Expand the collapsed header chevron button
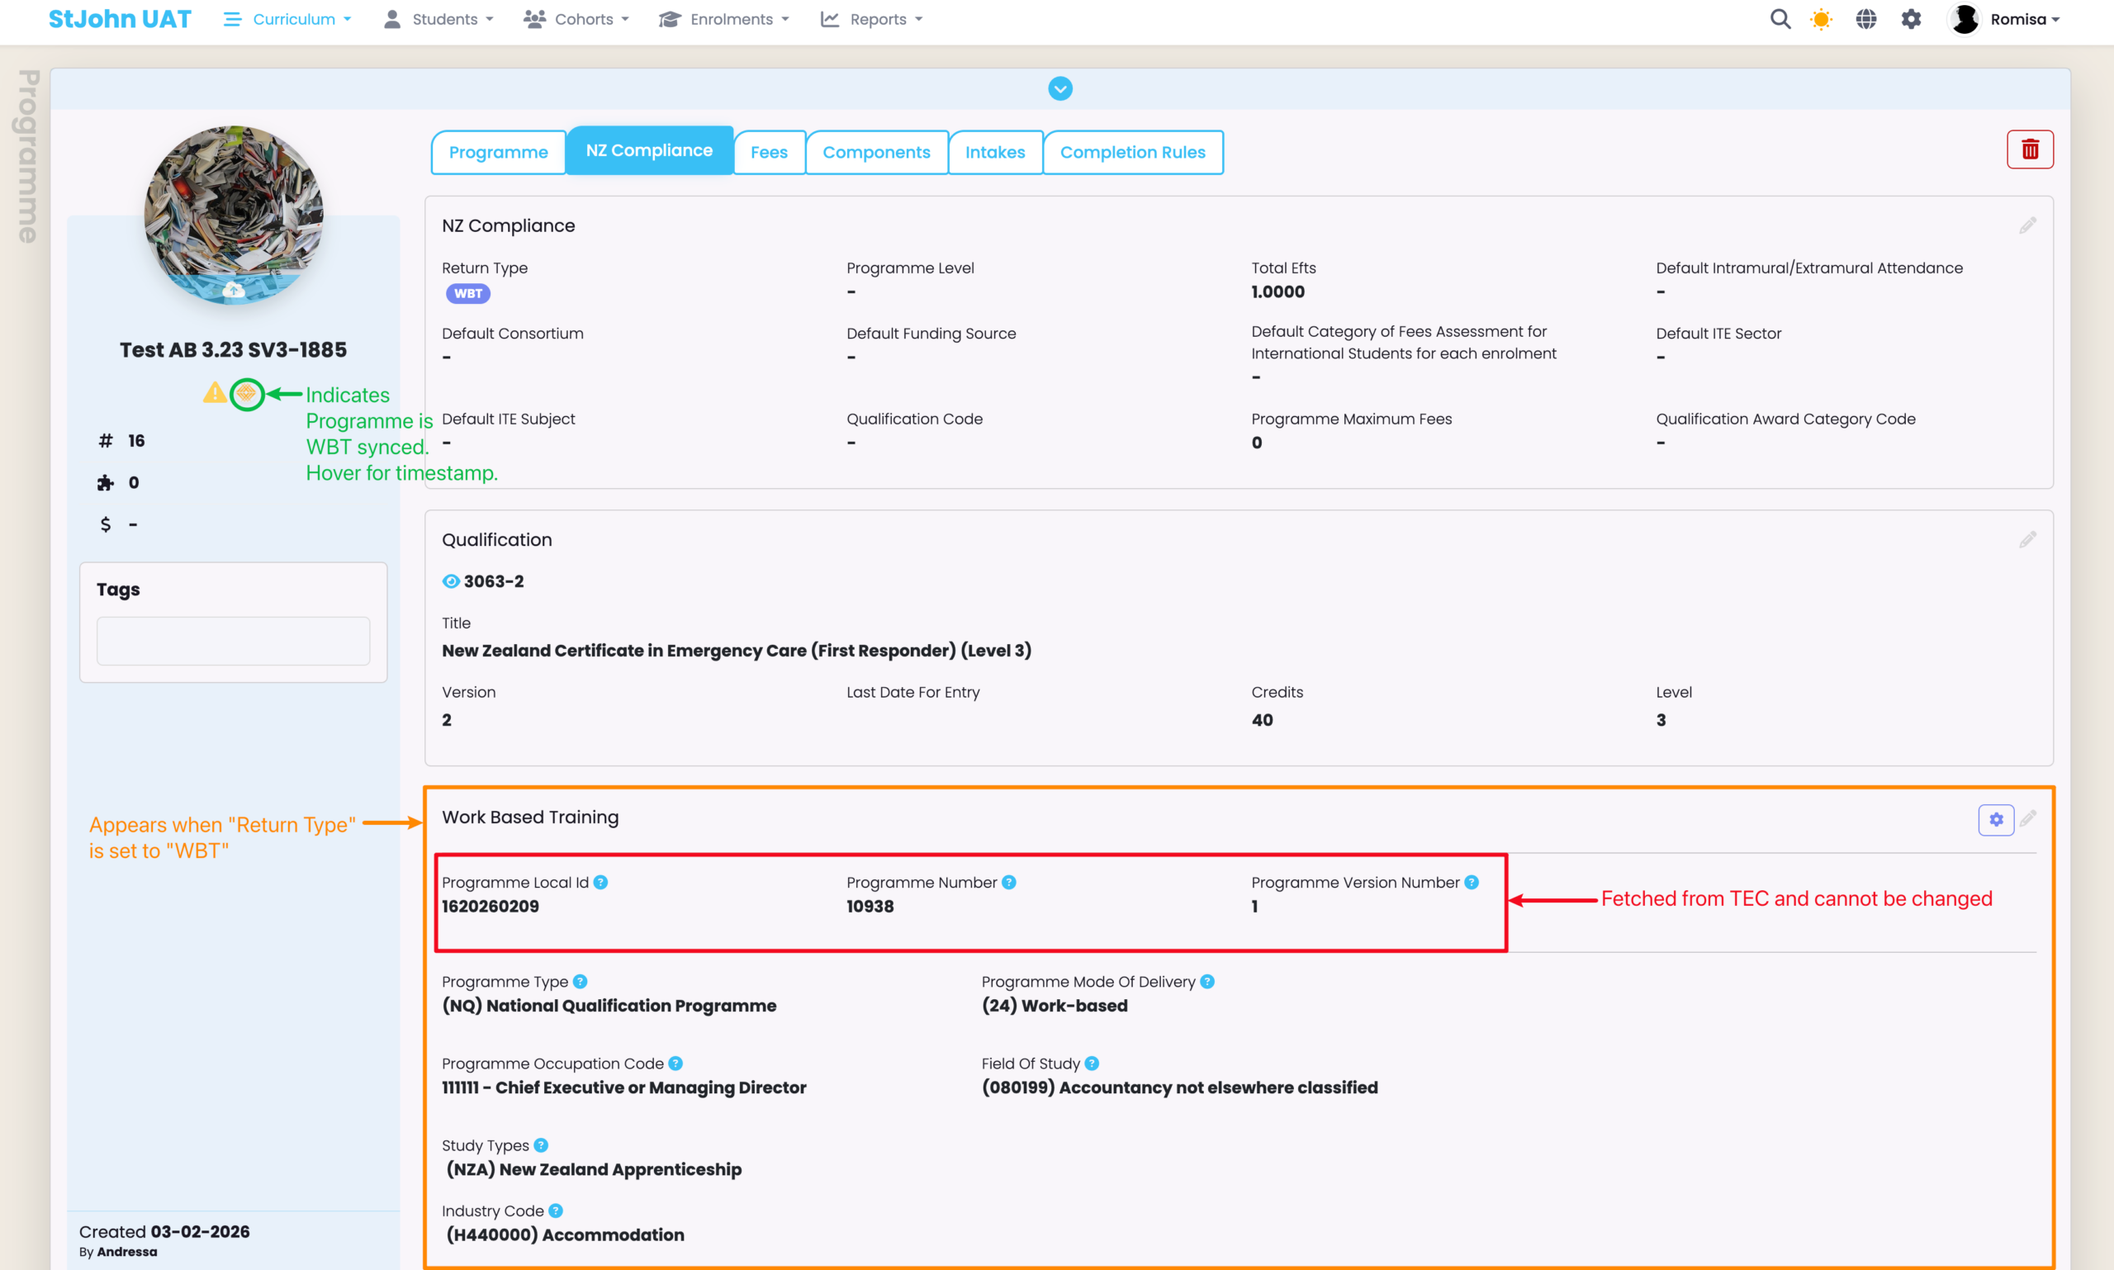 coord(1059,88)
